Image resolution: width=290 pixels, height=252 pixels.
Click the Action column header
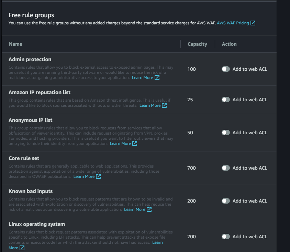(229, 44)
